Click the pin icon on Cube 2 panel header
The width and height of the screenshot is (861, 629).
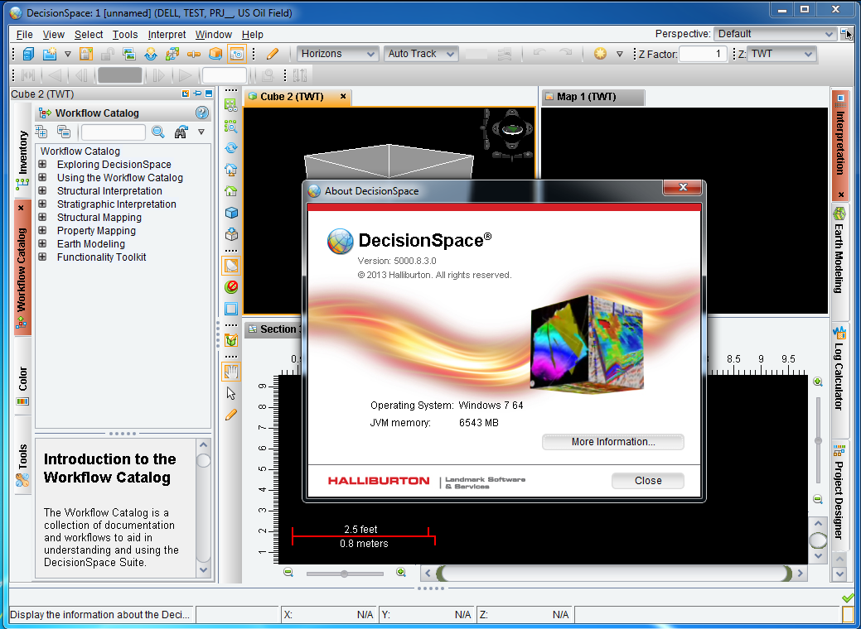[197, 94]
